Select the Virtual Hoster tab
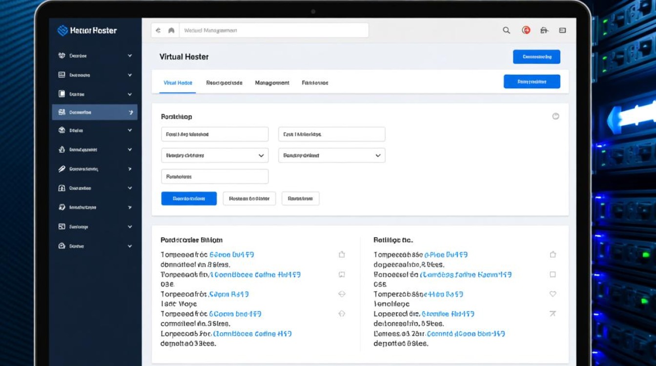The width and height of the screenshot is (656, 366). [178, 83]
